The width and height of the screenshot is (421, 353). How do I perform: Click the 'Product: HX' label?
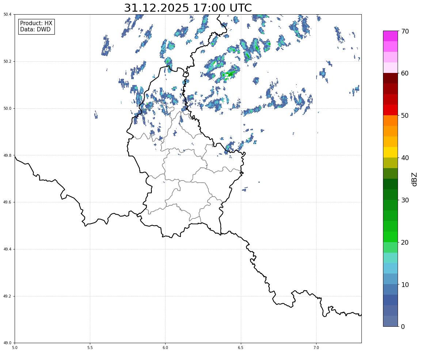(36, 23)
